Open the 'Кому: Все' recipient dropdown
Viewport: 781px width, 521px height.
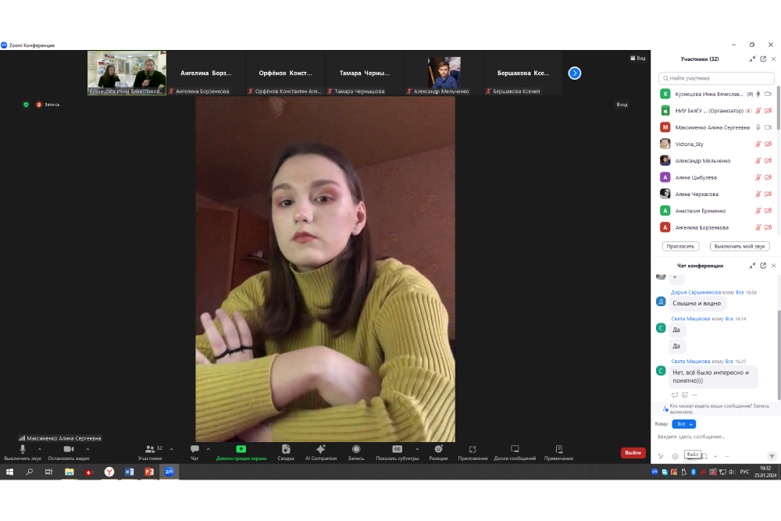pos(683,423)
